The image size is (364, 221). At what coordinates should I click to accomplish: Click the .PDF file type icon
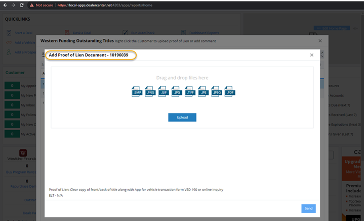[230, 91]
